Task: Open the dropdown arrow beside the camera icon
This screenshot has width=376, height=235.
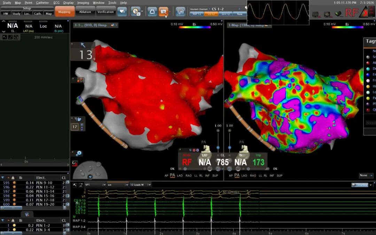Action: tap(170, 11)
